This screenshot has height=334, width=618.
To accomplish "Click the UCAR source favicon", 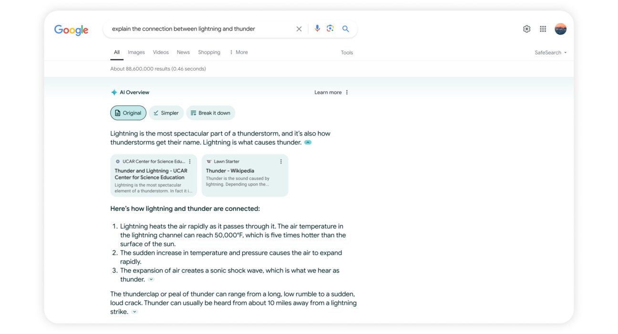I will click(x=118, y=162).
